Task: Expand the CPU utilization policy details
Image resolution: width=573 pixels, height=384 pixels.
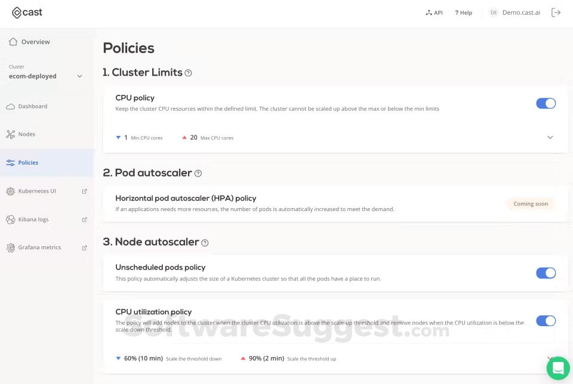Action: pos(550,358)
